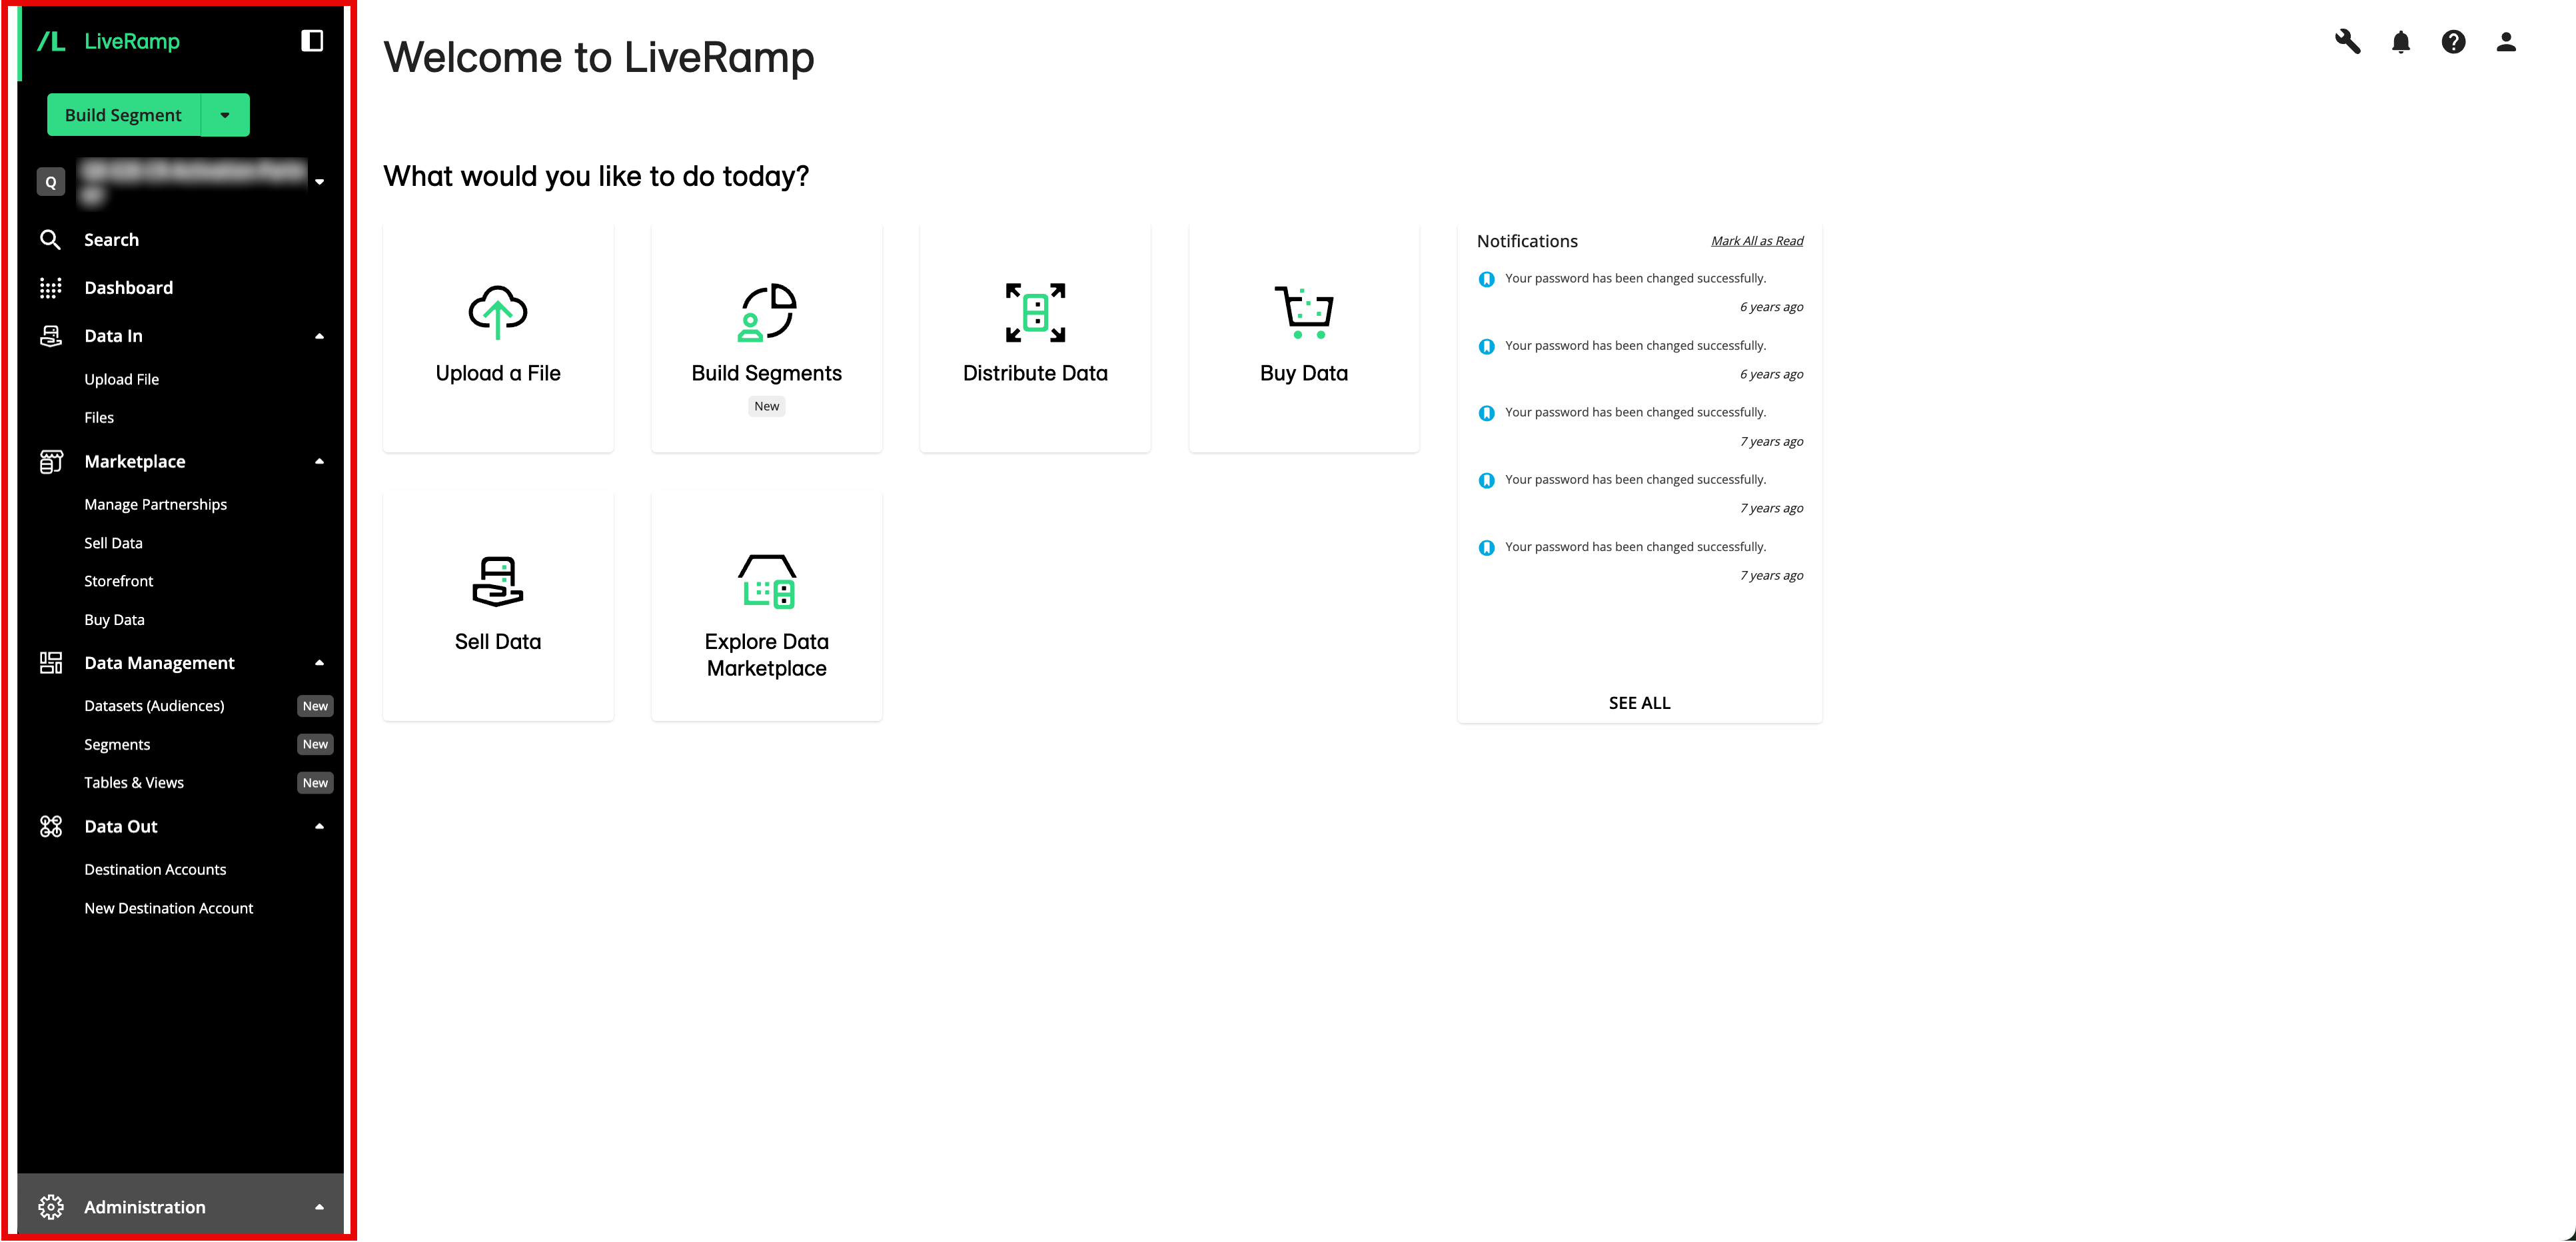
Task: Click the Explore Data Marketplace card title
Action: pyautogui.click(x=767, y=655)
